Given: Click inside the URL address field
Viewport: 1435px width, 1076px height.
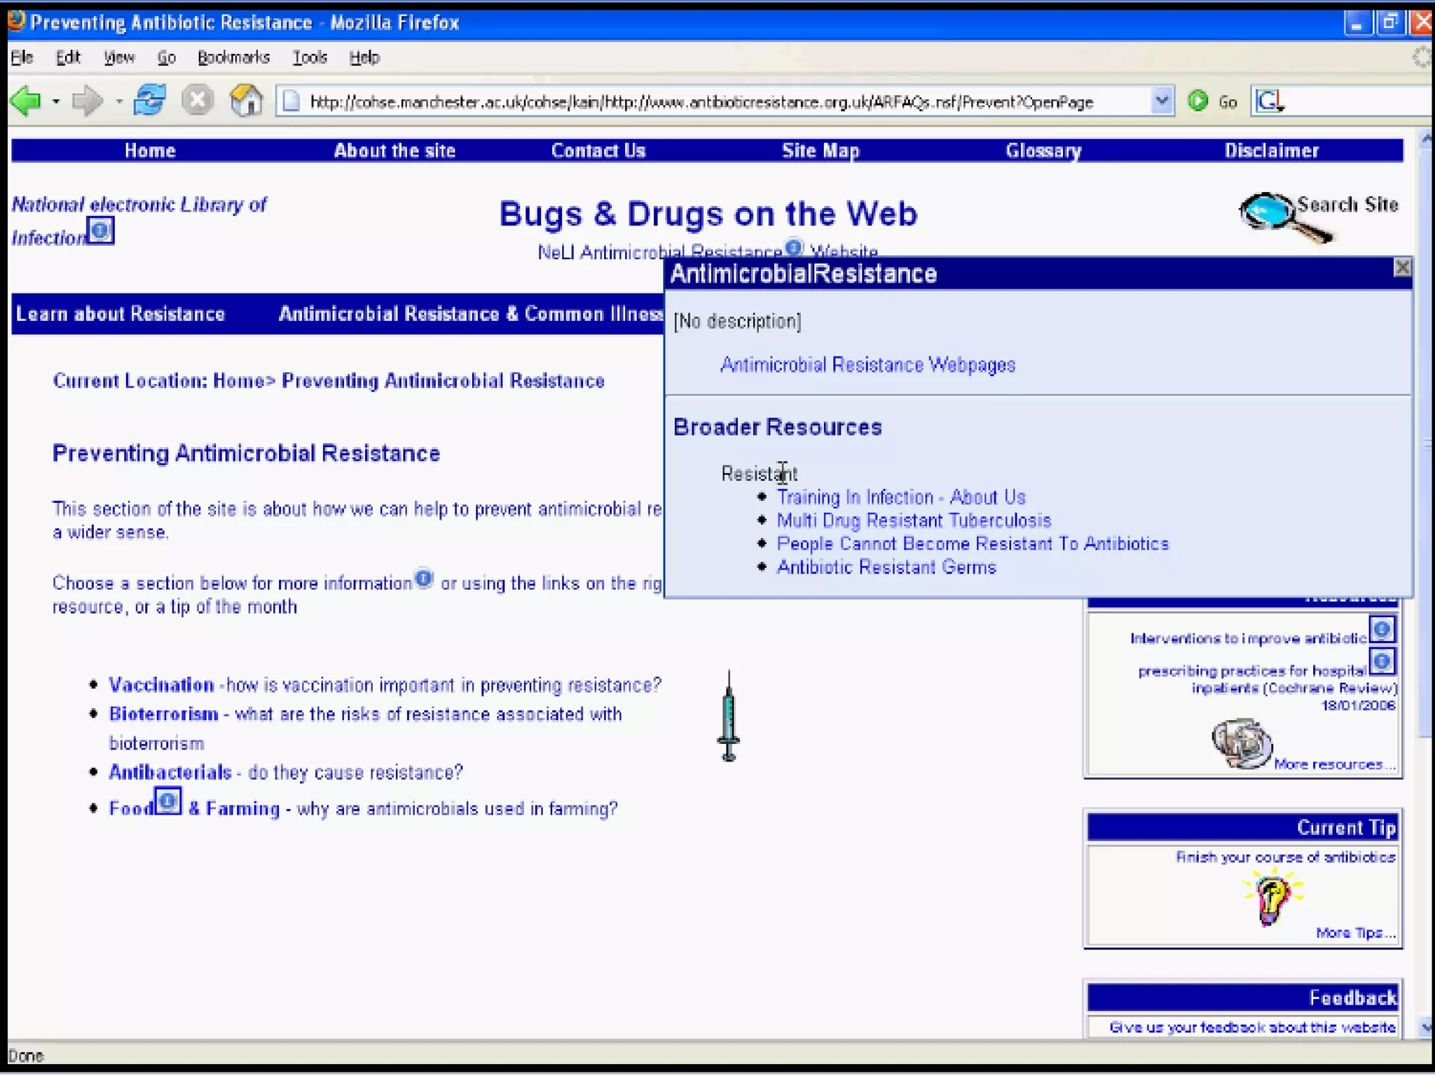Looking at the screenshot, I should click(701, 102).
